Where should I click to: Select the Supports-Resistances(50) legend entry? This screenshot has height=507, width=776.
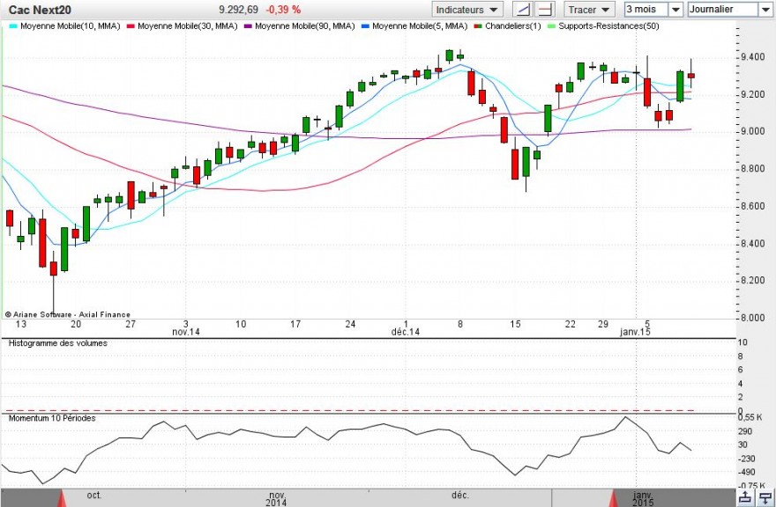pyautogui.click(x=604, y=26)
